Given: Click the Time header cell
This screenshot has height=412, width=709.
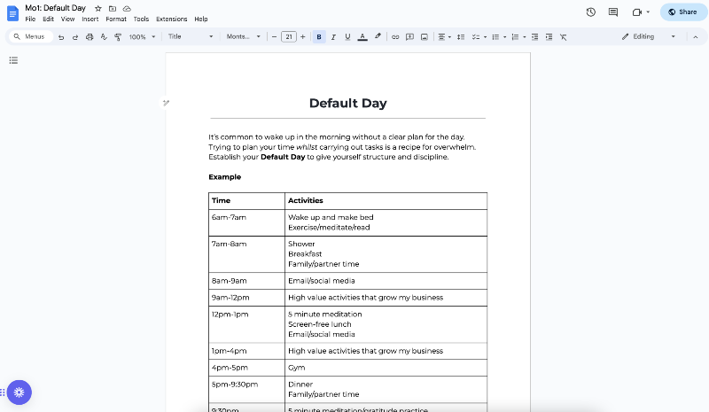Looking at the screenshot, I should (x=247, y=201).
